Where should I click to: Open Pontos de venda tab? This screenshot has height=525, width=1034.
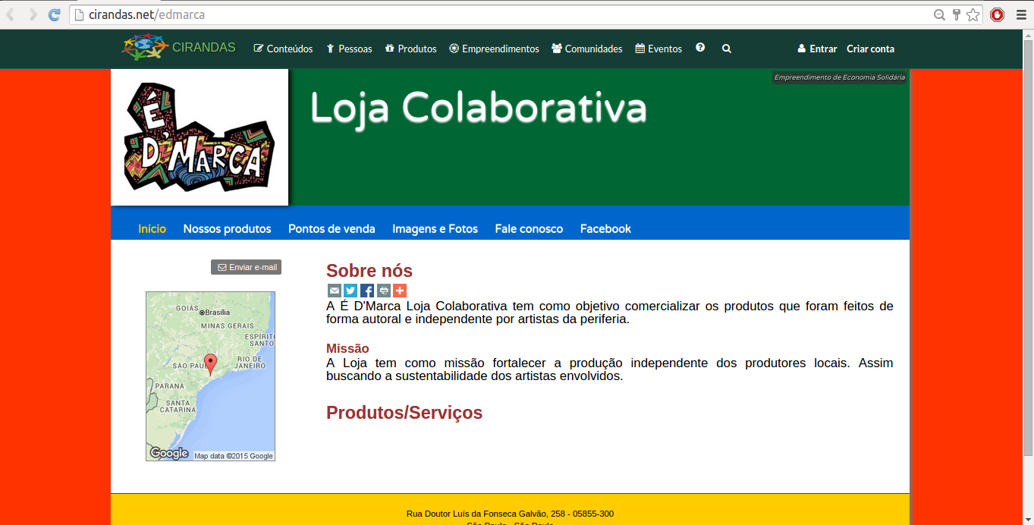(332, 228)
